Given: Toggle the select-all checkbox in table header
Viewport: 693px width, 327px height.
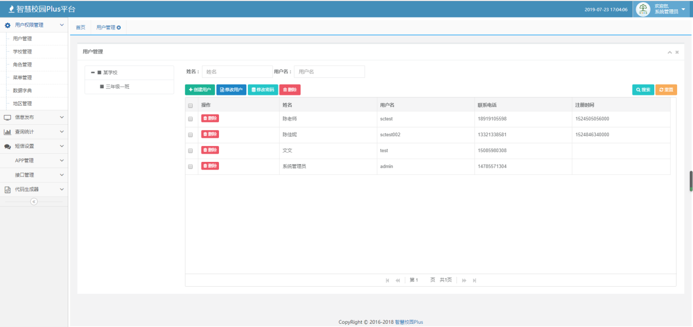Looking at the screenshot, I should pos(191,105).
